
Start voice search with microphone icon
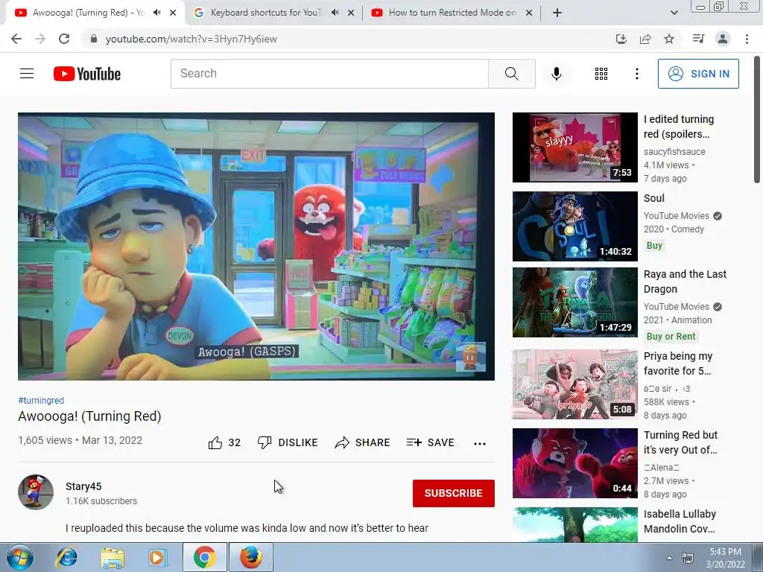(556, 74)
